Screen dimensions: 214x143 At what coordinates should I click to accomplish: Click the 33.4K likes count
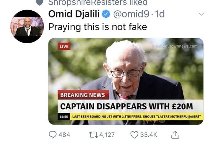click(x=148, y=135)
